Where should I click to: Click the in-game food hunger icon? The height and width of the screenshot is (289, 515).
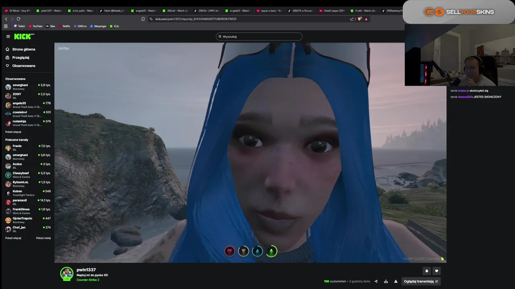[243, 251]
